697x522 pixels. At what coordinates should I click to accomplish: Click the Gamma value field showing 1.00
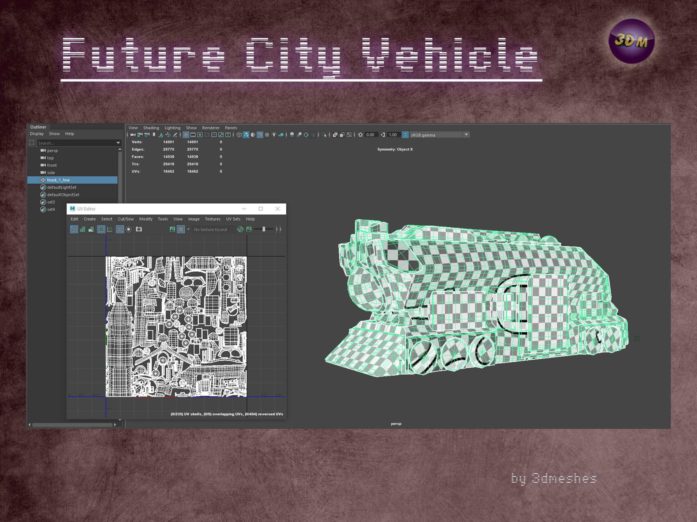click(394, 135)
